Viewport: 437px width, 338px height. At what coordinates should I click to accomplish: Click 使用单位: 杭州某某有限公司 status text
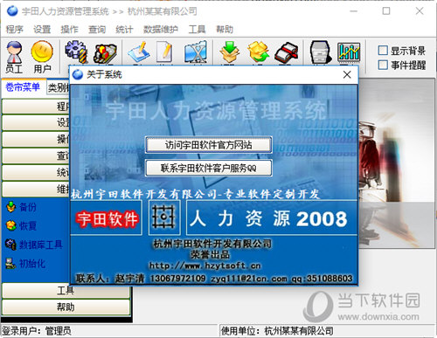coord(277,331)
